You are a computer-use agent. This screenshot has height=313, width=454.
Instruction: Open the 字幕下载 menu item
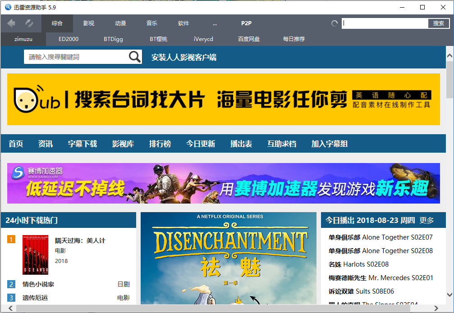pos(82,143)
